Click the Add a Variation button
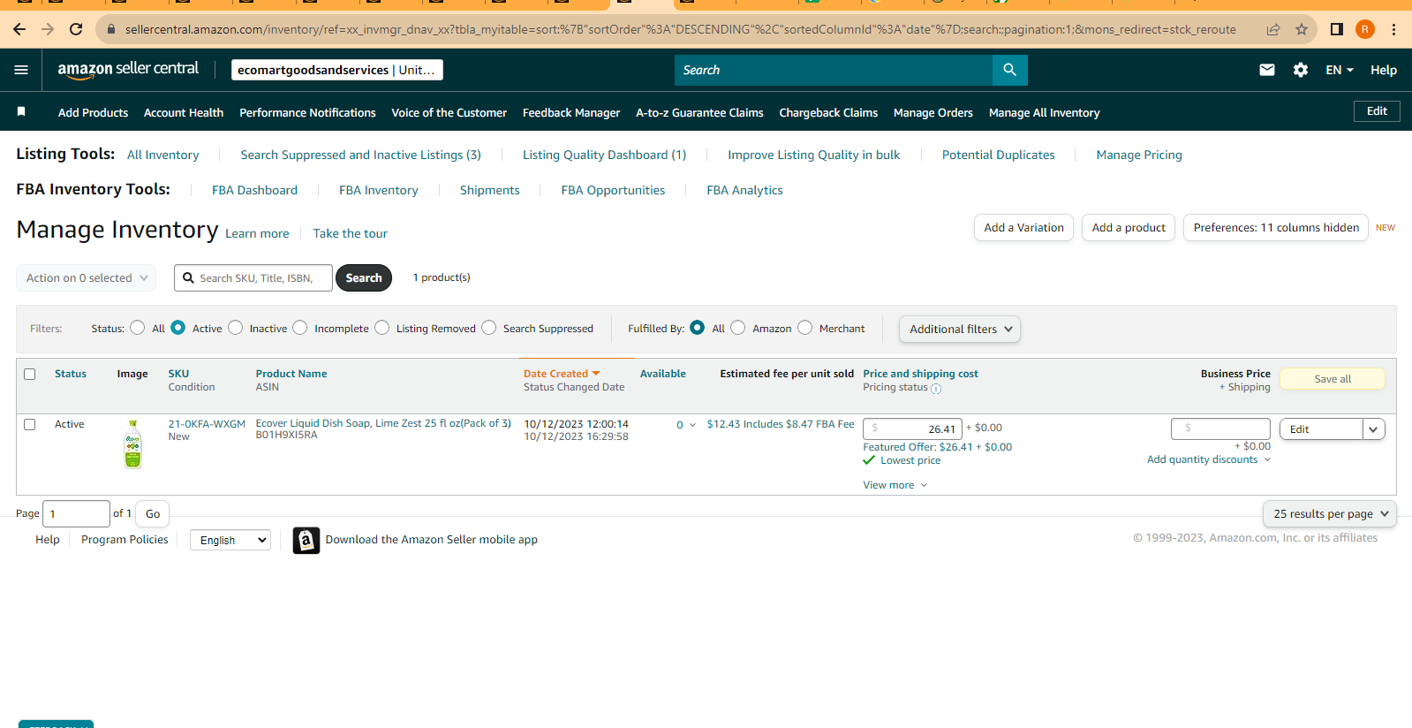This screenshot has height=728, width=1412. (x=1024, y=228)
